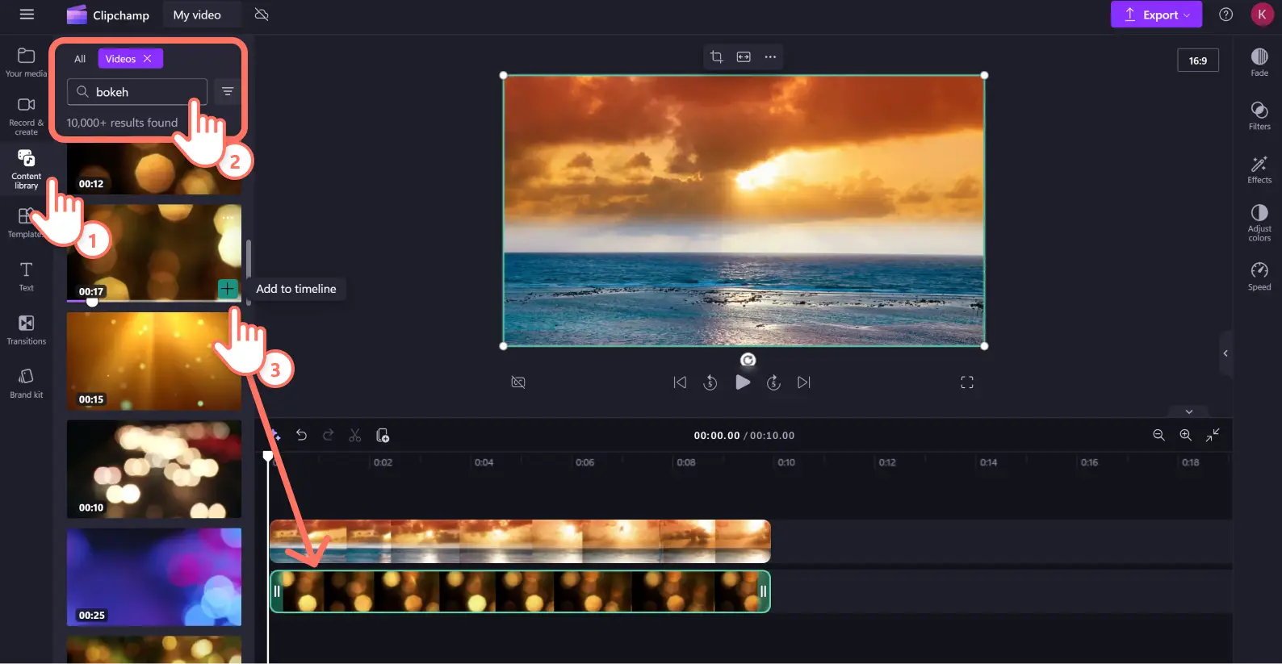This screenshot has width=1282, height=664.
Task: Click the Fit button above preview
Action: click(744, 56)
